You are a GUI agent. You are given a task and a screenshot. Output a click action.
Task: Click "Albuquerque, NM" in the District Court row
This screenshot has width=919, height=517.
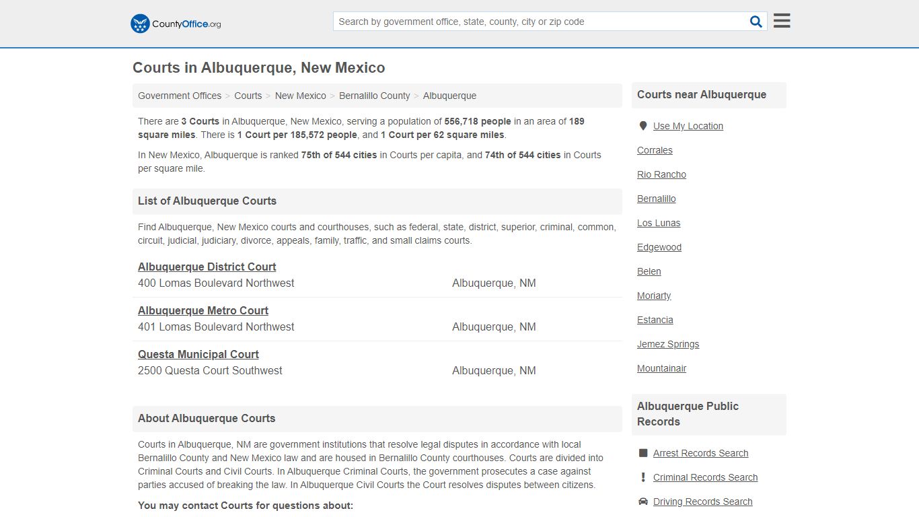coord(494,283)
